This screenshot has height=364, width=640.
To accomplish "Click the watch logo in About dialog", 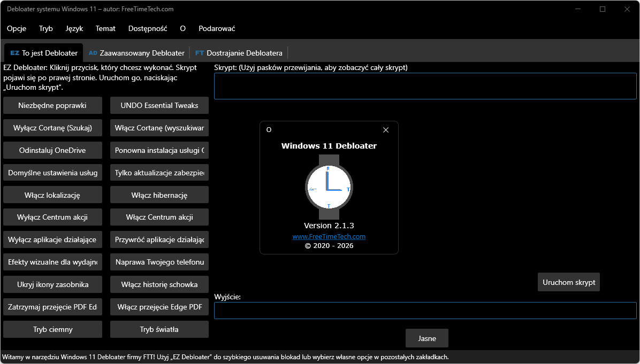I will tap(329, 188).
